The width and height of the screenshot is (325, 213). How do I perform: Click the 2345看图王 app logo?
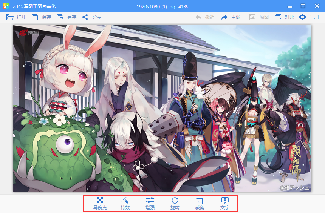coord(6,6)
